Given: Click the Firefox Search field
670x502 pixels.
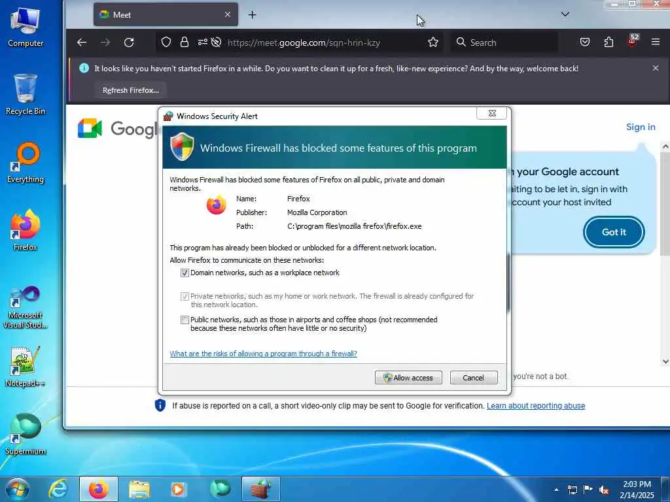Looking at the screenshot, I should [504, 42].
